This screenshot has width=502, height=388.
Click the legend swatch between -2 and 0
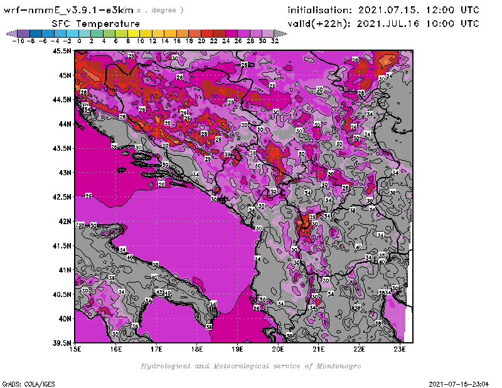coord(72,33)
